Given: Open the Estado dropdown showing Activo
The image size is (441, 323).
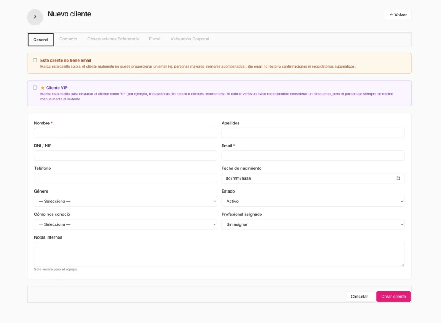Looking at the screenshot, I should tap(313, 201).
